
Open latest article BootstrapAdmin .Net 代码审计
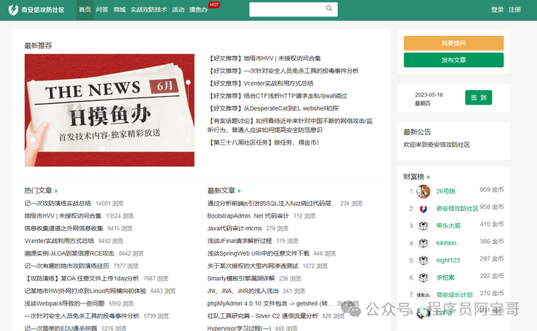(248, 216)
